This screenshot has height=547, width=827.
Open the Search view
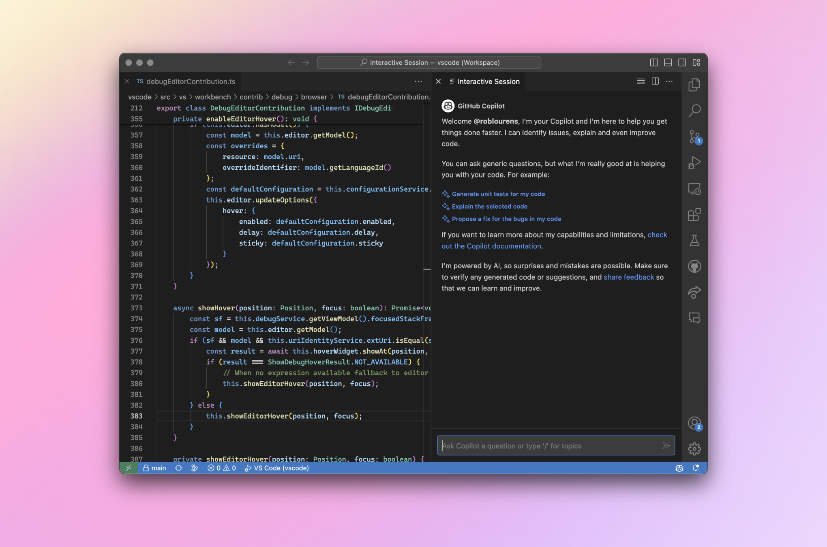(x=694, y=110)
